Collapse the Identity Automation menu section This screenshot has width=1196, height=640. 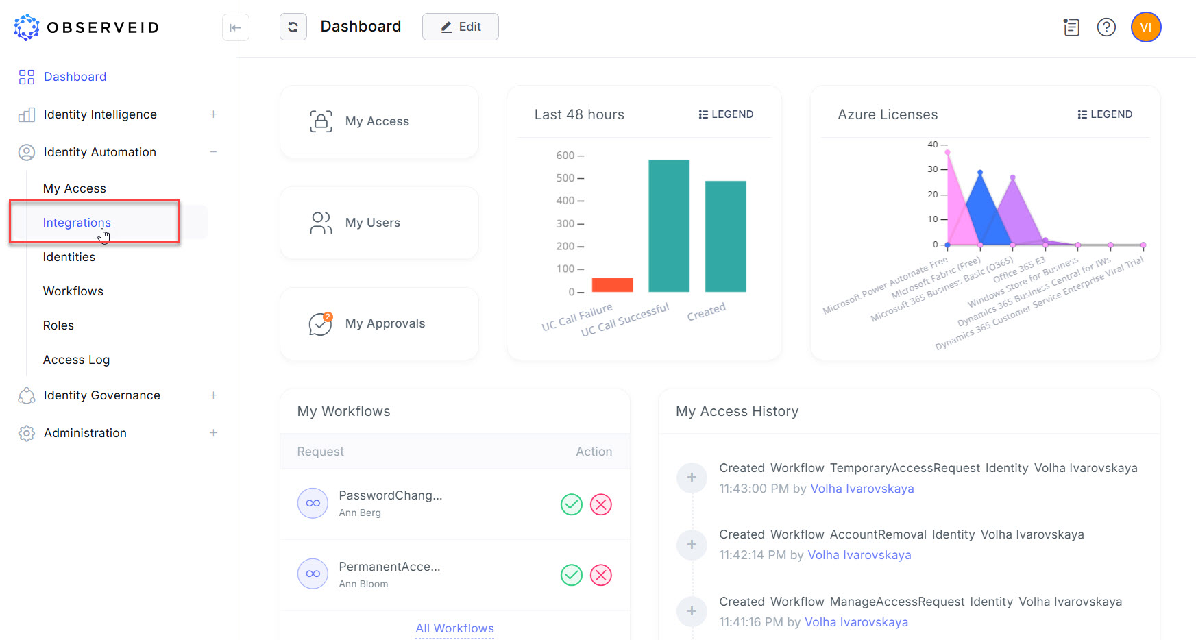[213, 152]
